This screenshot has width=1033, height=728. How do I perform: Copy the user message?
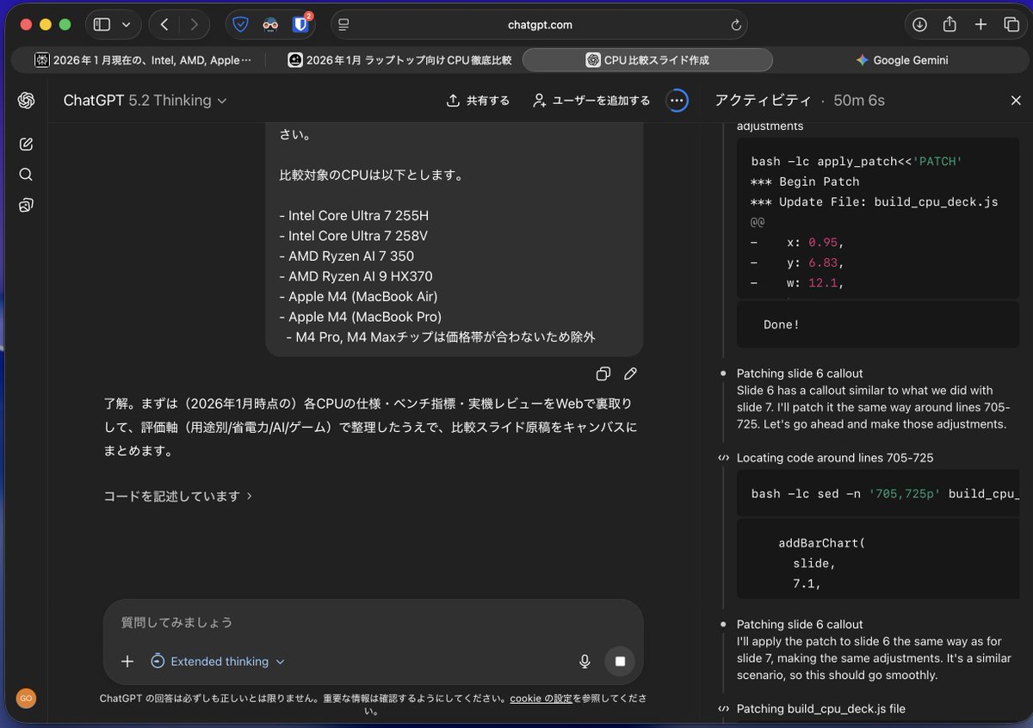tap(603, 373)
